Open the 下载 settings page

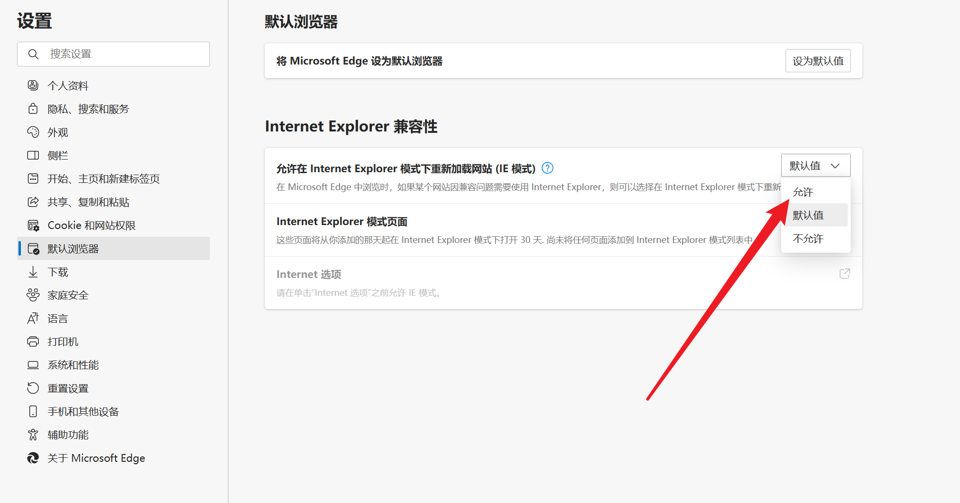(x=58, y=272)
